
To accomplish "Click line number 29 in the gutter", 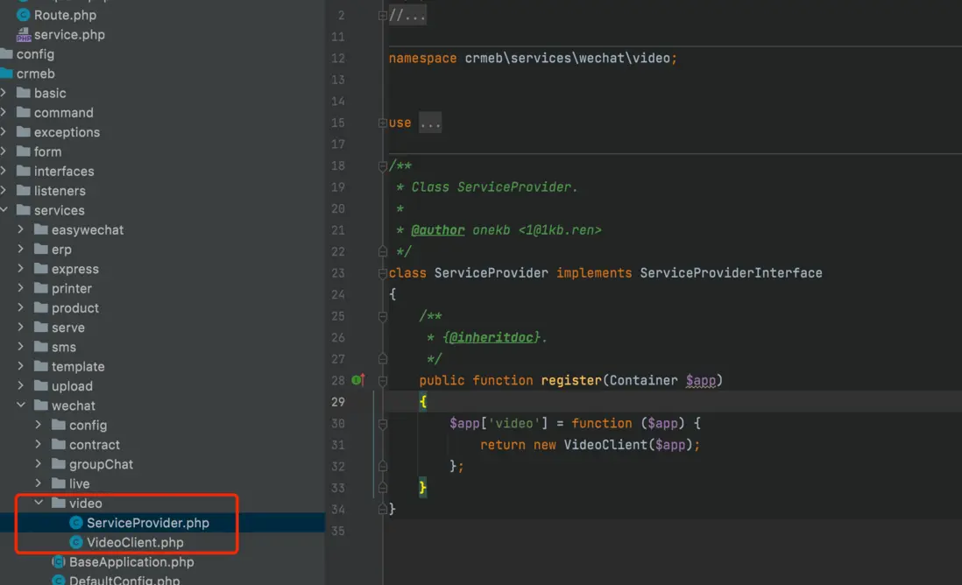I will click(338, 402).
